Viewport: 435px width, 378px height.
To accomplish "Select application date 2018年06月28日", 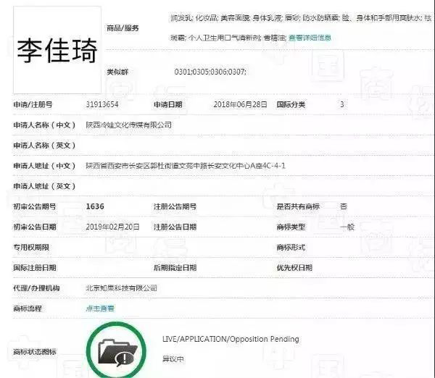I will pos(240,104).
